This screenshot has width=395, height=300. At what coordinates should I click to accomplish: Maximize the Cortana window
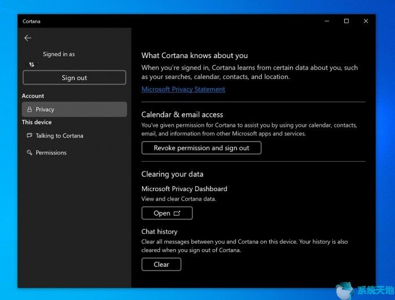(x=346, y=21)
